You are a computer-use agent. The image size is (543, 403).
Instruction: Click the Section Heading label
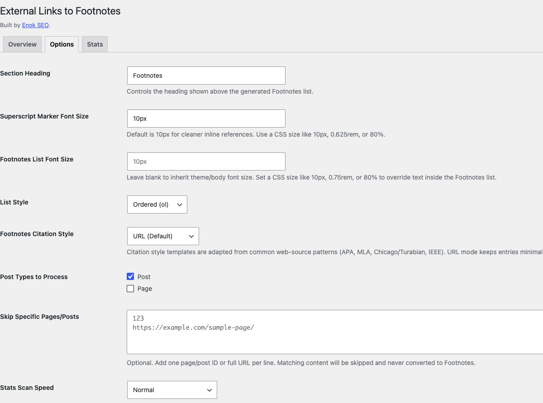25,73
